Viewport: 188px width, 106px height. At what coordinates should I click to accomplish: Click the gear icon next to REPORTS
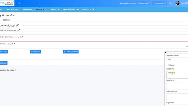[93, 9]
